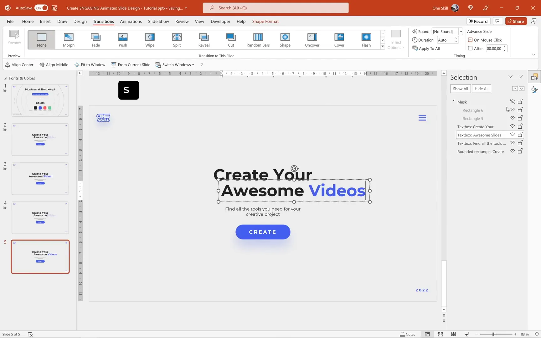Click Apply To All

[x=426, y=48]
